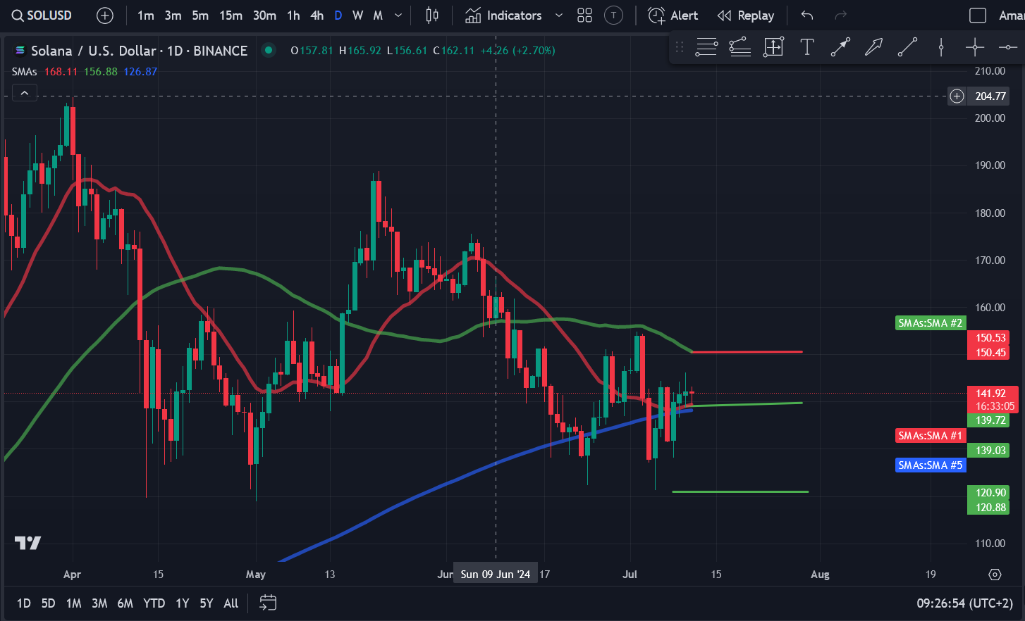Expand the timeframe list chevron
1025x621 pixels.
[x=398, y=15]
